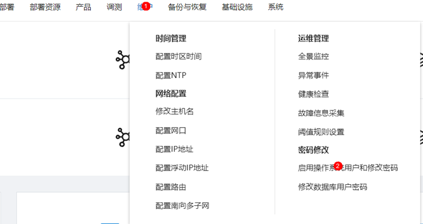Select 配置NTP menu entry
The height and width of the screenshot is (224, 423).
coord(171,75)
